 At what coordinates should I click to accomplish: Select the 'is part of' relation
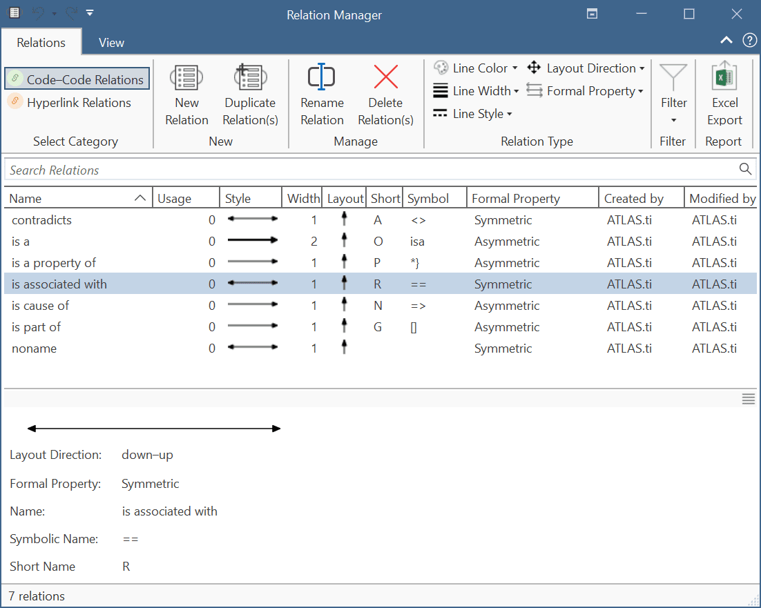380,327
